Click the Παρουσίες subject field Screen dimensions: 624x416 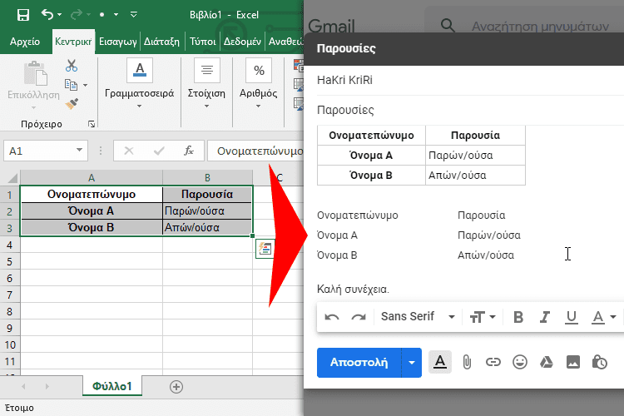(x=470, y=110)
